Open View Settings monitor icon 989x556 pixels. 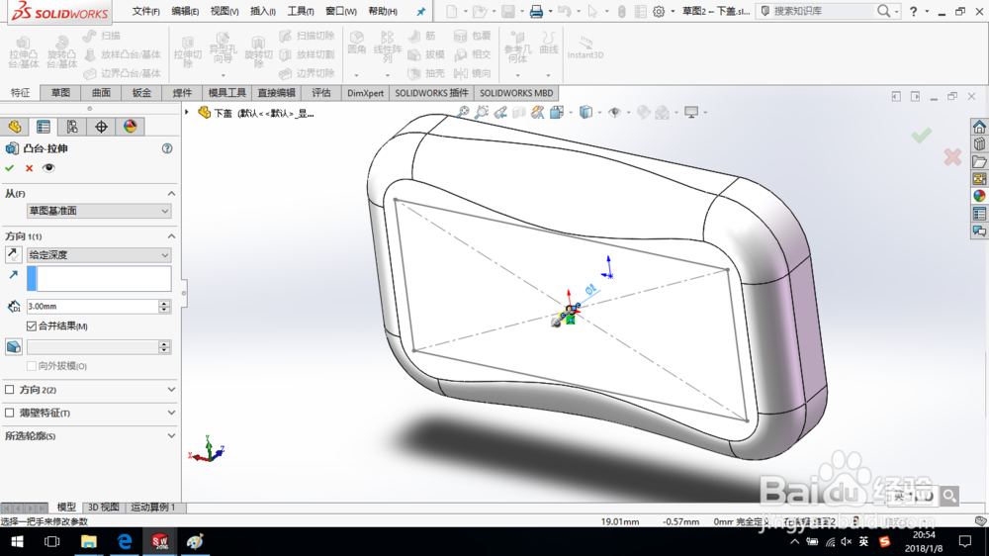691,113
